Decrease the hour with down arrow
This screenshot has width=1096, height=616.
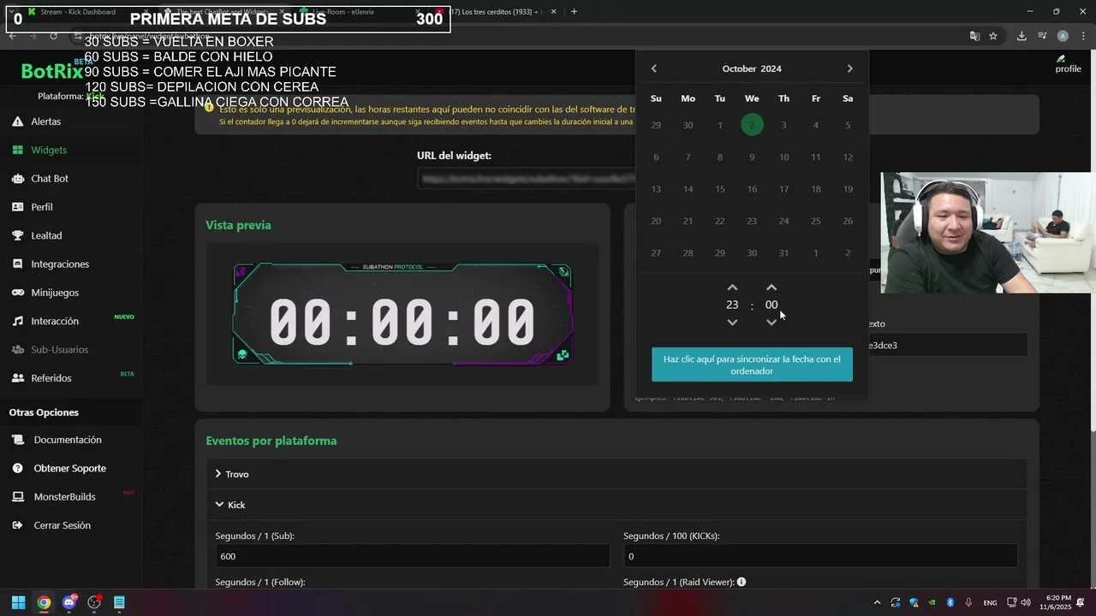(x=732, y=323)
